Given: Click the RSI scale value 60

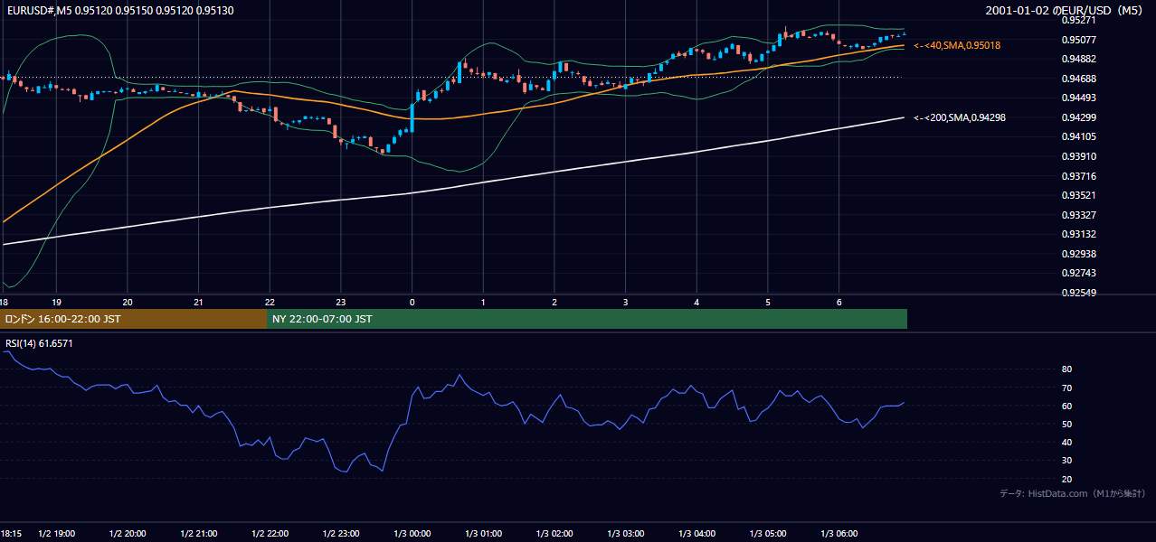Looking at the screenshot, I should pos(1066,406).
